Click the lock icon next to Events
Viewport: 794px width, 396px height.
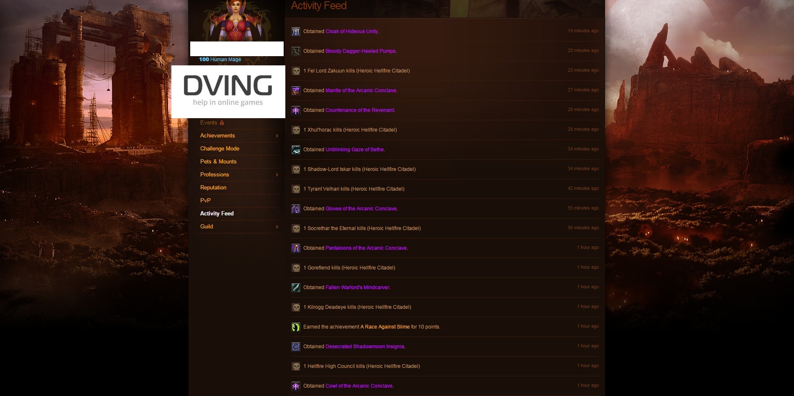point(222,123)
